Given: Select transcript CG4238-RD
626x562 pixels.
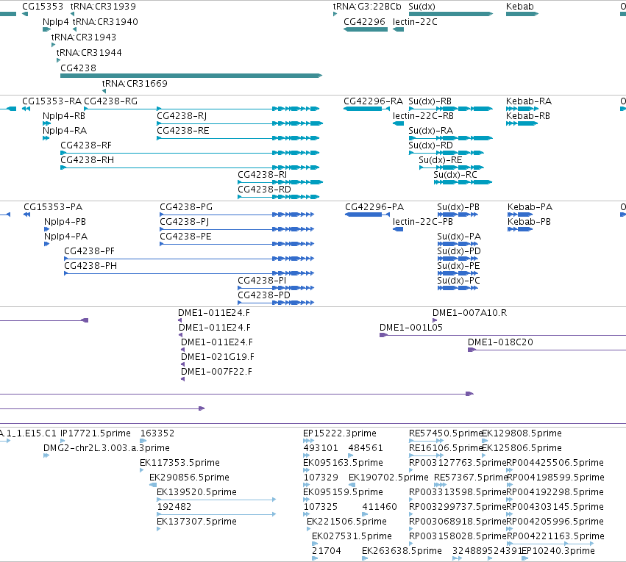Looking at the screenshot, I should (x=264, y=190).
